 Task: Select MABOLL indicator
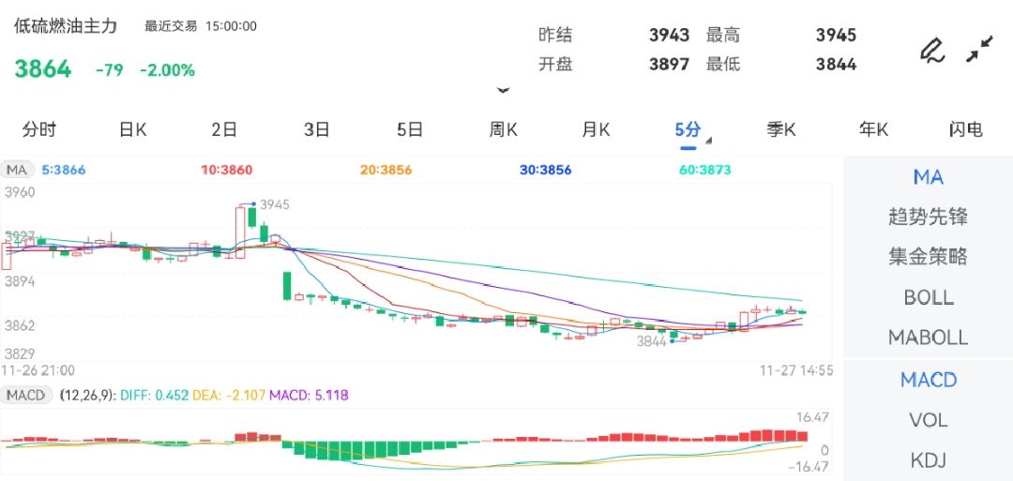pyautogui.click(x=929, y=337)
